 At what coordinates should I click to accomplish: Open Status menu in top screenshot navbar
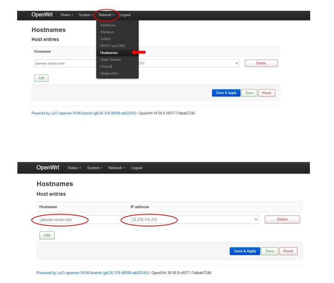point(67,15)
